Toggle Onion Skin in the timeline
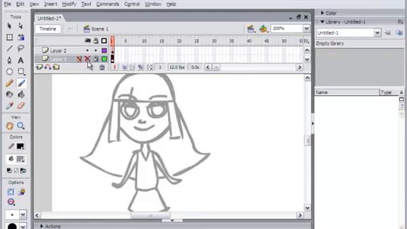The image size is (407, 229). (x=125, y=67)
